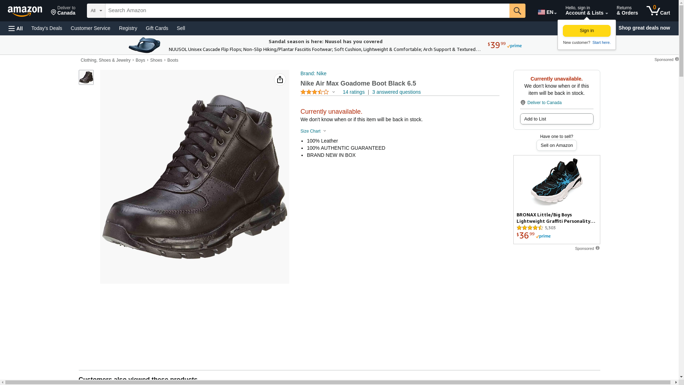Click the star rating icons
This screenshot has width=684, height=385.
point(315,92)
